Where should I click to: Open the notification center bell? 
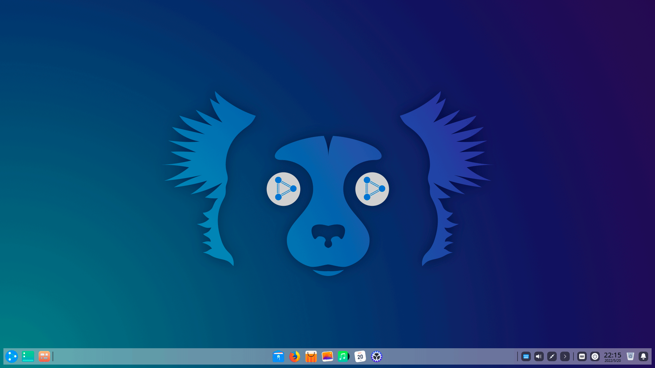click(x=643, y=356)
